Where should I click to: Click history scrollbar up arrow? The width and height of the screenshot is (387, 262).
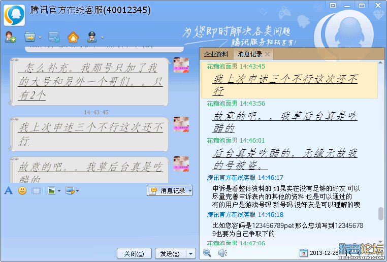(x=380, y=62)
